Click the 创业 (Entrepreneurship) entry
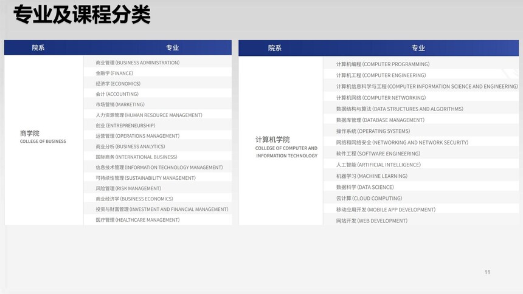Viewport: 523px width, 294px height. pos(125,125)
